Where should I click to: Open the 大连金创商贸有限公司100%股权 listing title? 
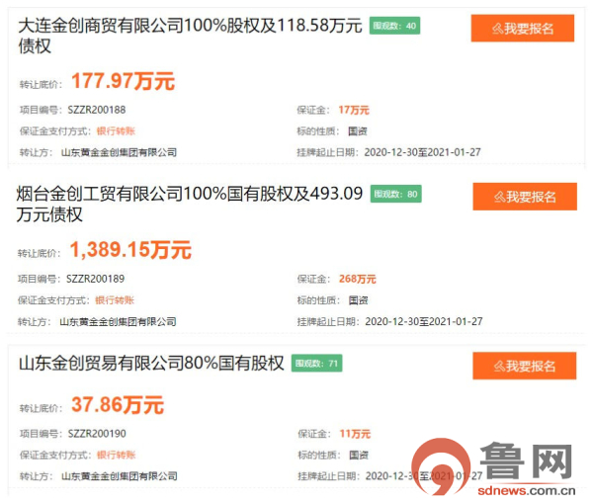tap(190, 36)
